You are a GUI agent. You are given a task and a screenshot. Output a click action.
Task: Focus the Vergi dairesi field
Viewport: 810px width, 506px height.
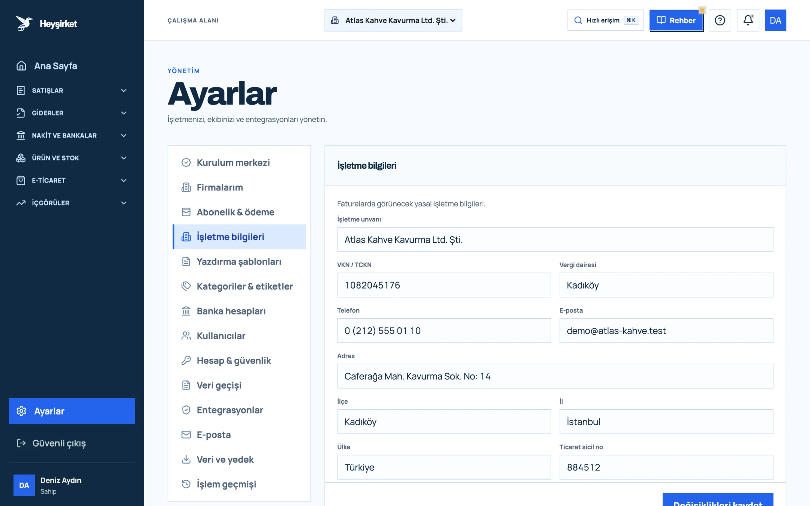point(666,285)
